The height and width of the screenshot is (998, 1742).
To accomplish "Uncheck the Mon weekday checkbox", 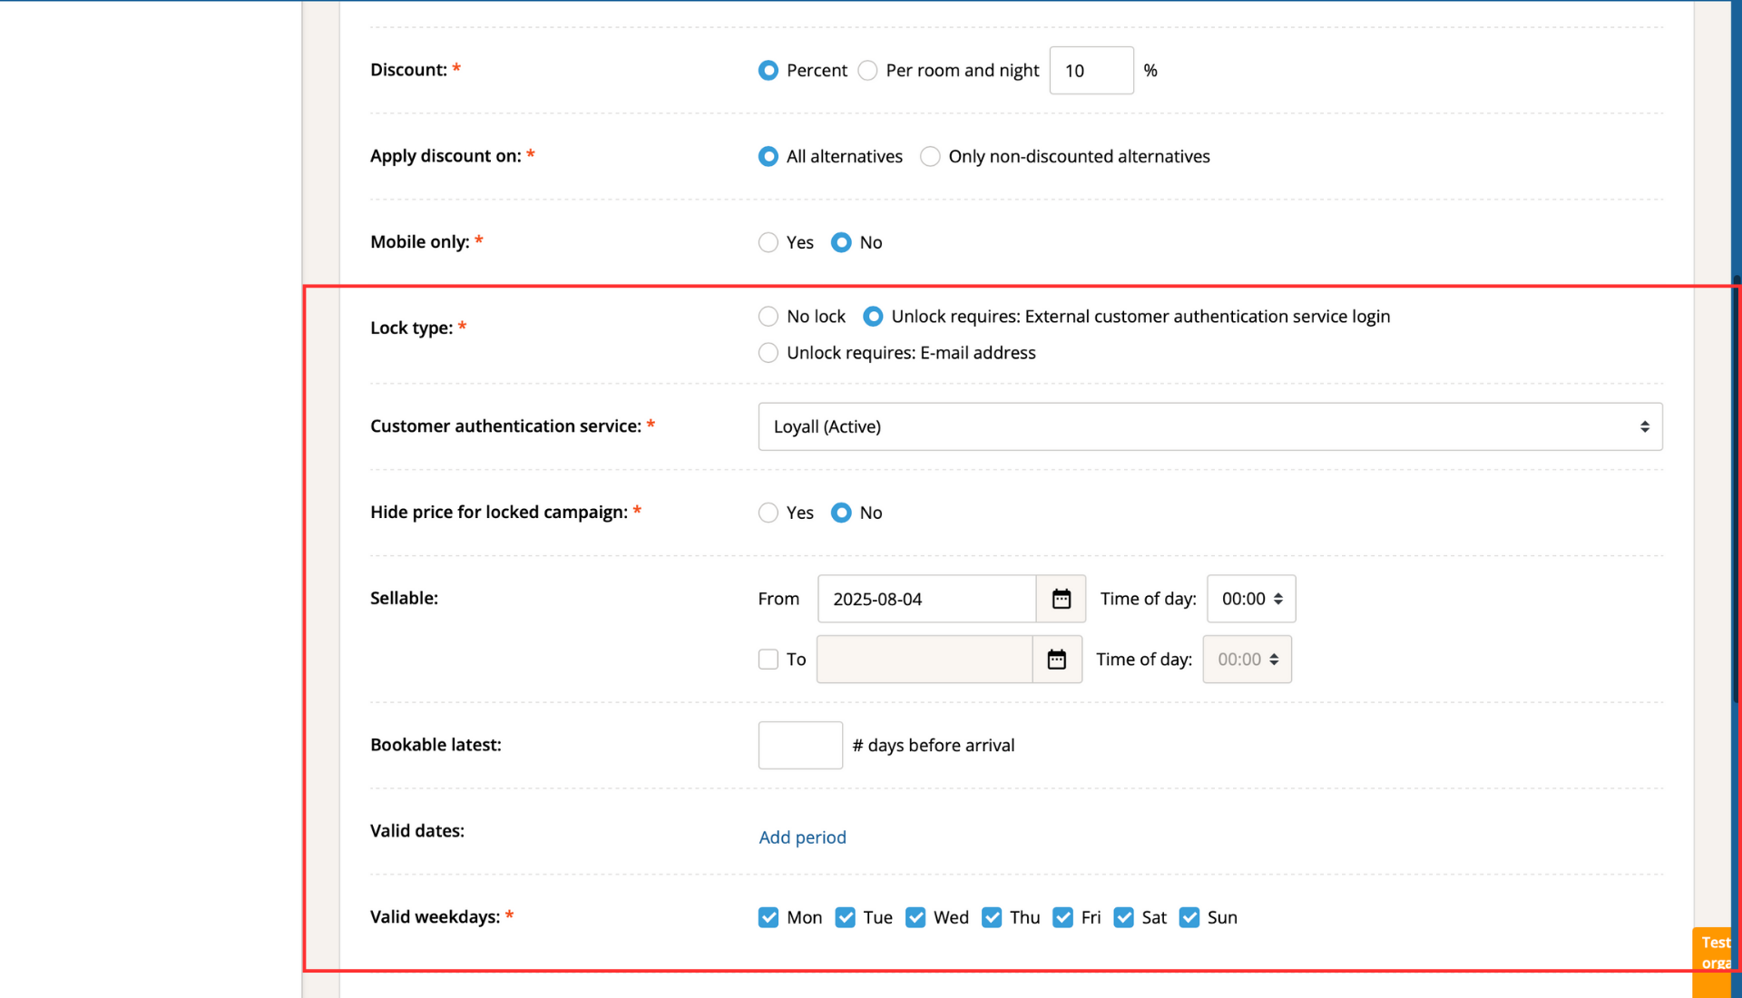I will point(768,917).
